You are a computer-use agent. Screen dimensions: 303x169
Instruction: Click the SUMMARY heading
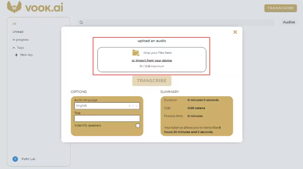click(169, 92)
